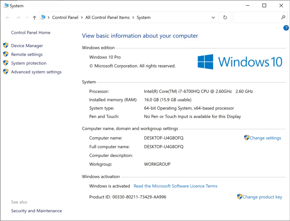
Task: Click View basic information about your computer heading
Action: (140, 36)
